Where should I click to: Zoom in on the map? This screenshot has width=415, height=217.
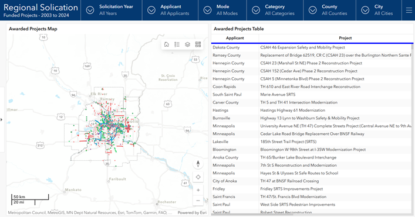[x=198, y=190]
